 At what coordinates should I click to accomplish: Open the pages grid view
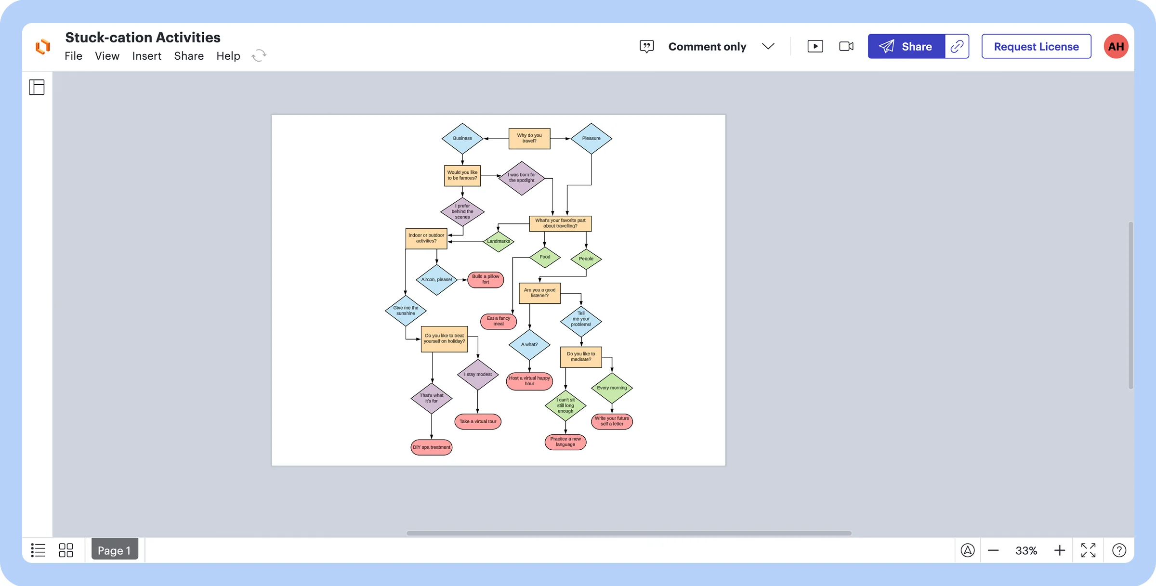pyautogui.click(x=66, y=550)
